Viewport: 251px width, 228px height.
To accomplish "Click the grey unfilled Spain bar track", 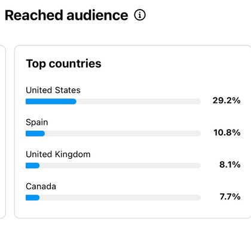I will [123, 134].
